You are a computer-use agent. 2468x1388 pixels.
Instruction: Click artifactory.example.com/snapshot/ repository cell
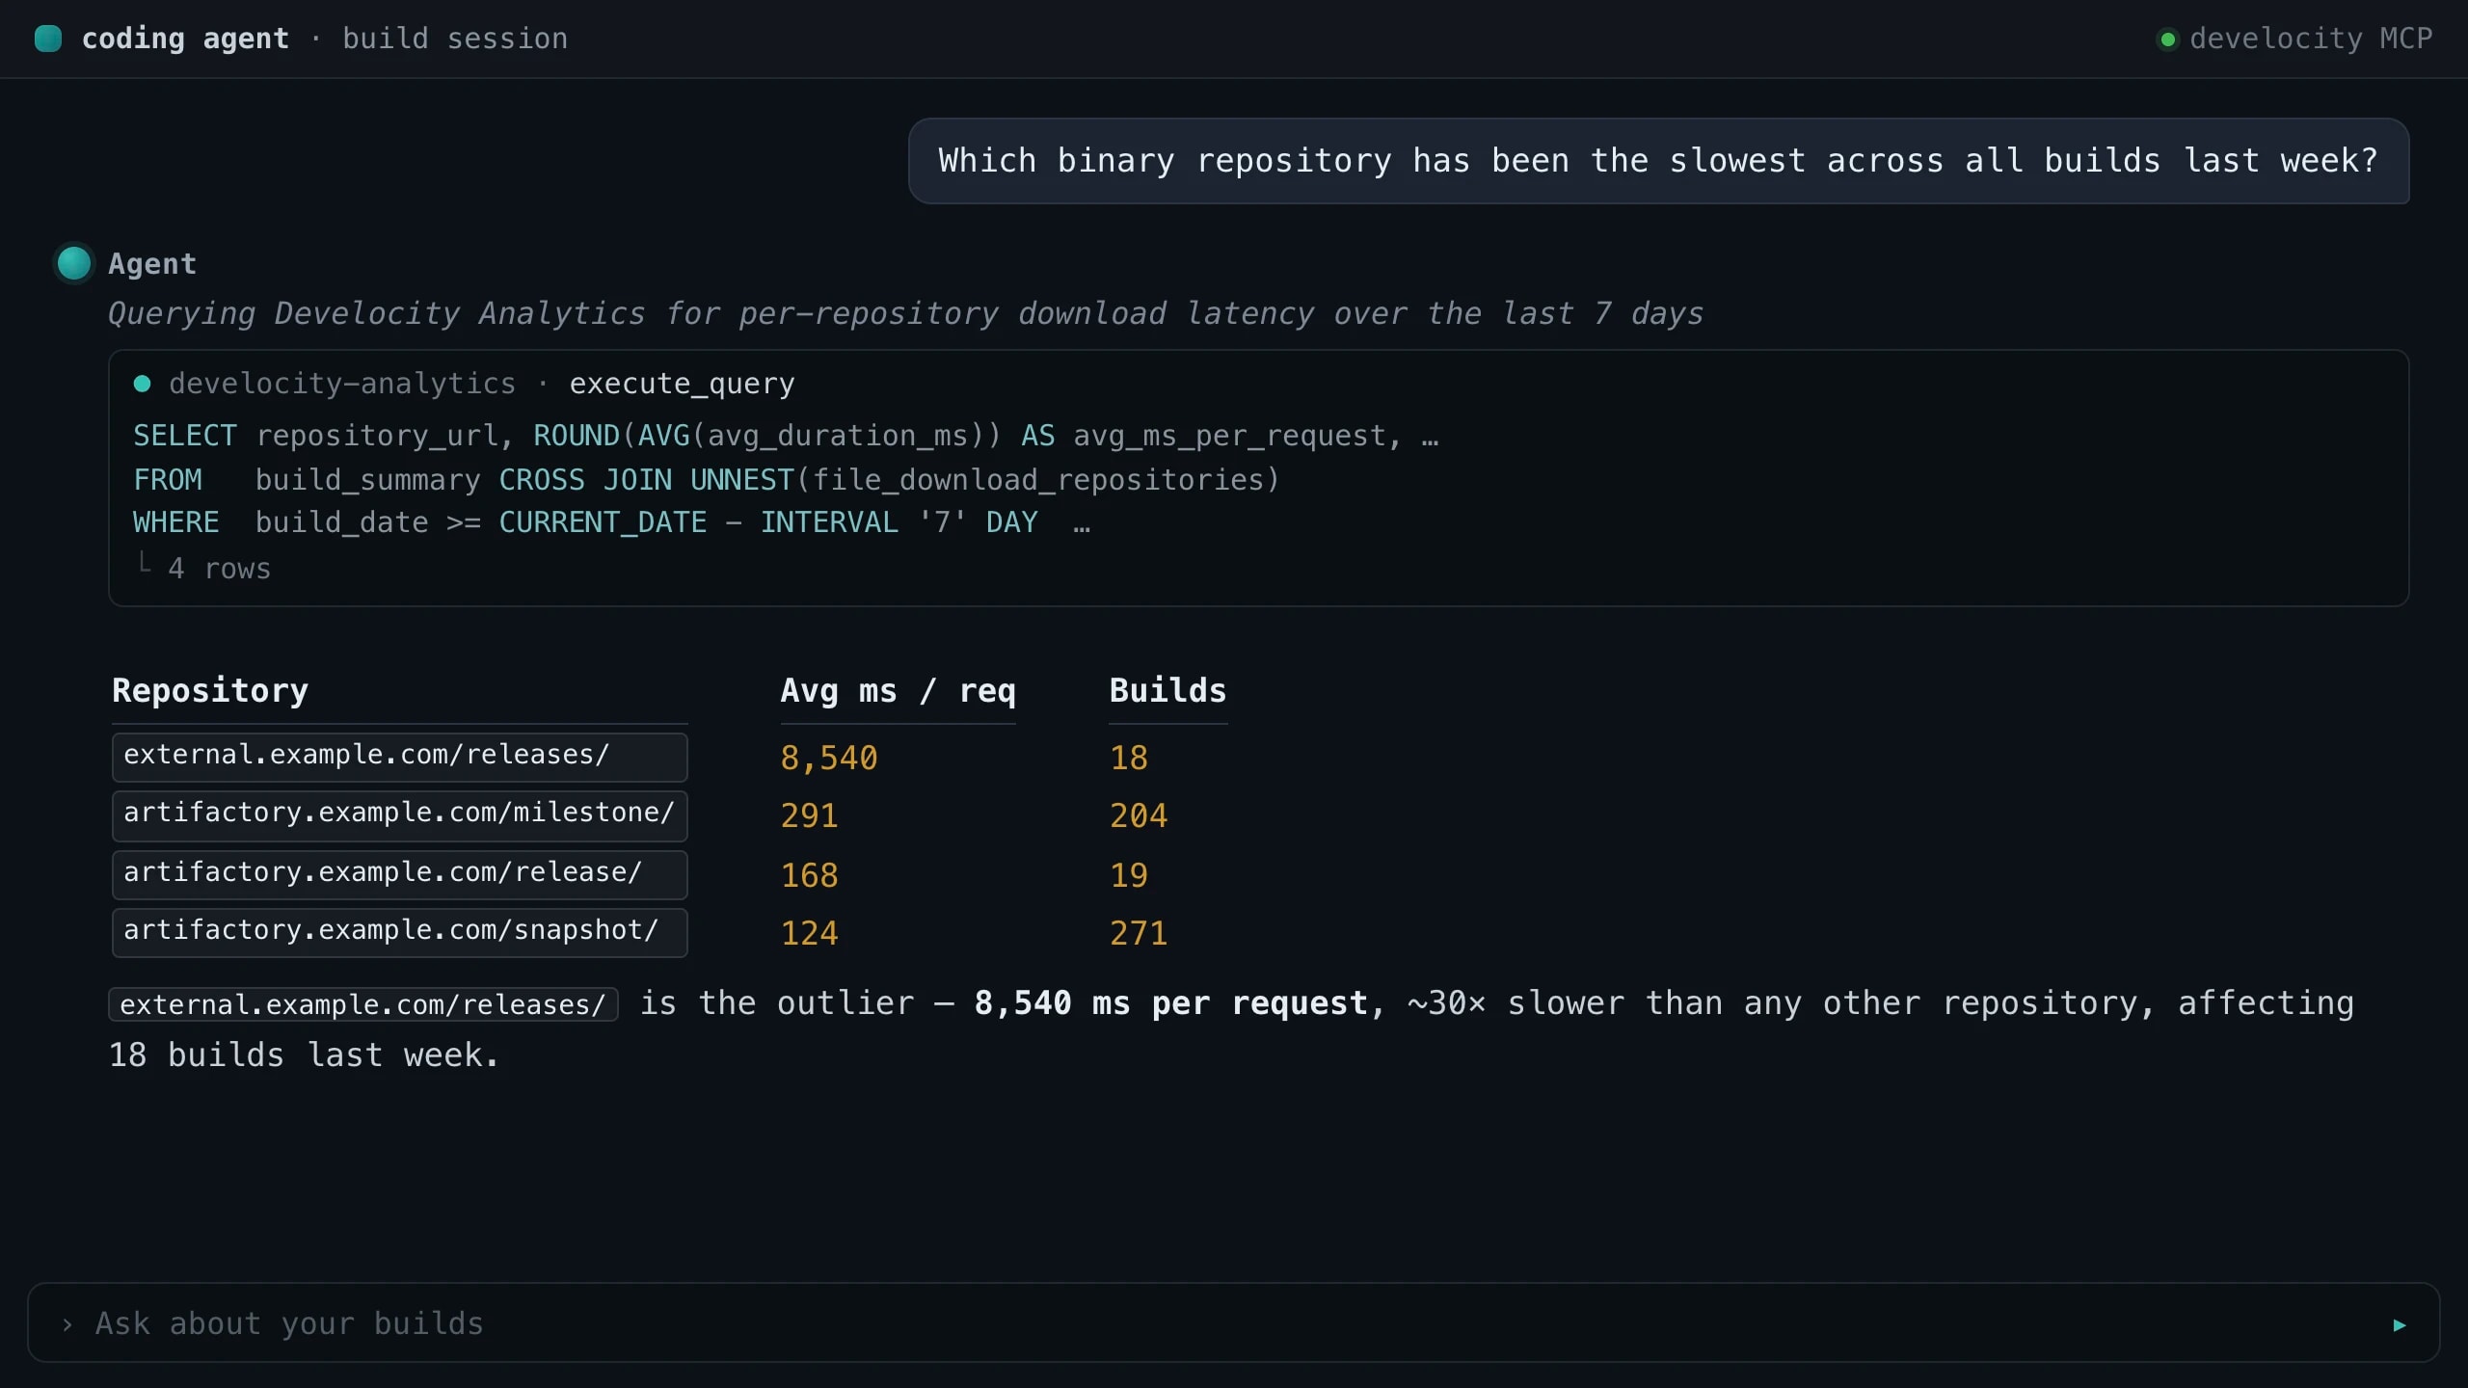pos(399,932)
